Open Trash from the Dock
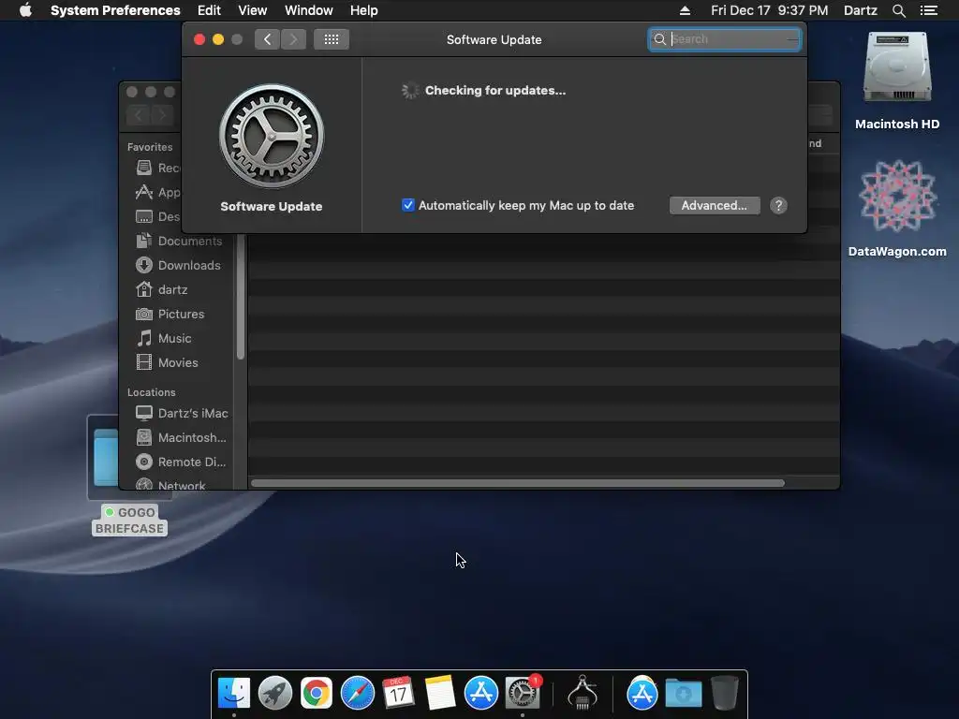 [x=725, y=694]
